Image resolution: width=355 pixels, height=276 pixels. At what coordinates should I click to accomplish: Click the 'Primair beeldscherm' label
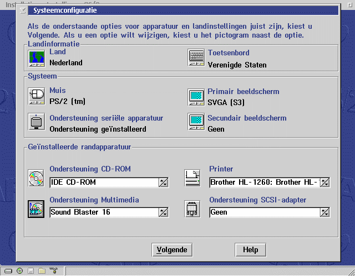coord(244,92)
